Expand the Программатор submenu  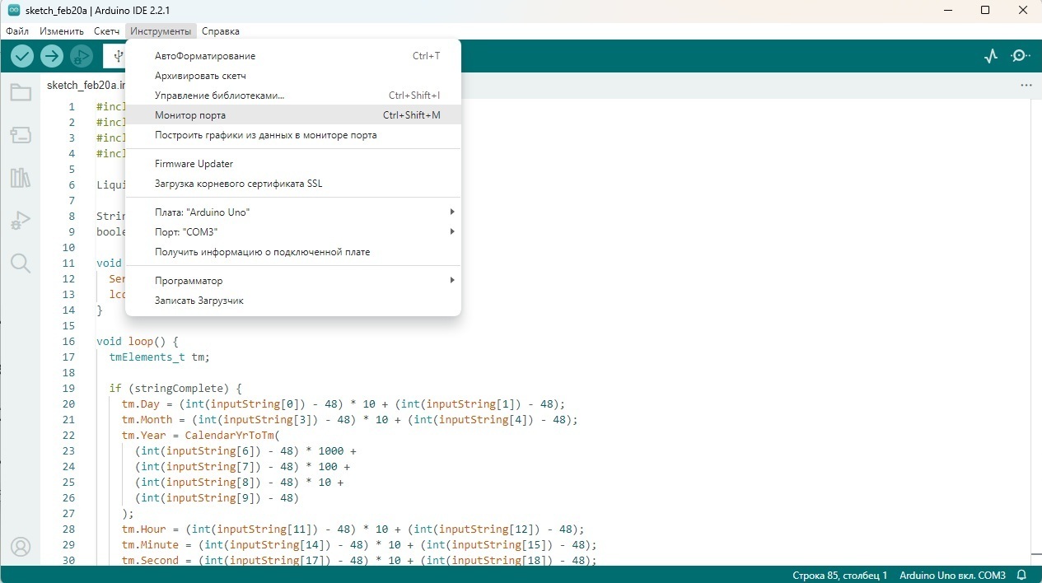click(x=292, y=281)
